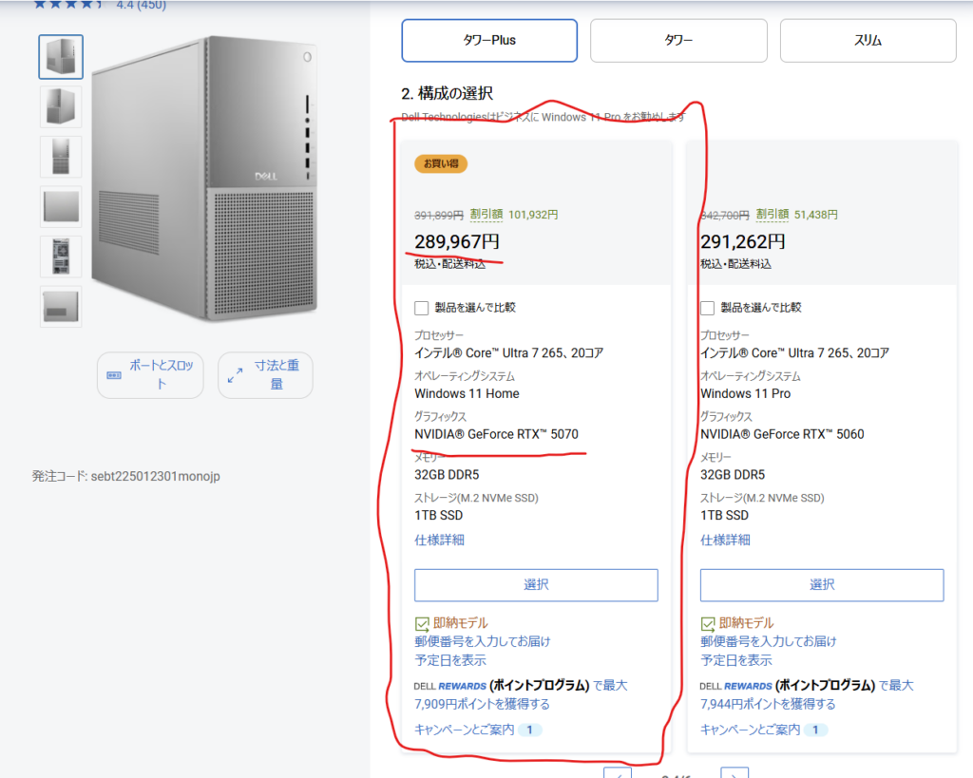Screen dimensions: 973x778
Task: Click Windows 11 Pro text
Action: click(x=745, y=393)
